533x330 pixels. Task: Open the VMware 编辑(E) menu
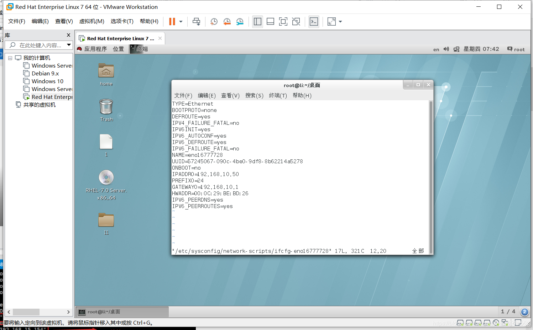pyautogui.click(x=40, y=21)
